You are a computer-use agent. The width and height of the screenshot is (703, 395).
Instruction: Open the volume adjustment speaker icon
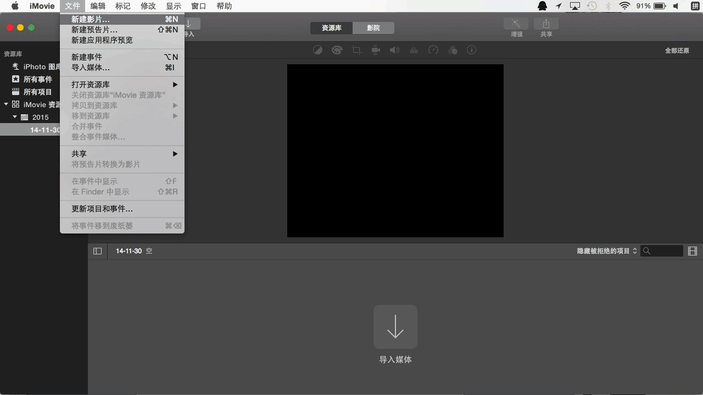point(394,49)
